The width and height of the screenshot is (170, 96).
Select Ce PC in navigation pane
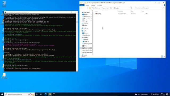(x=85, y=31)
